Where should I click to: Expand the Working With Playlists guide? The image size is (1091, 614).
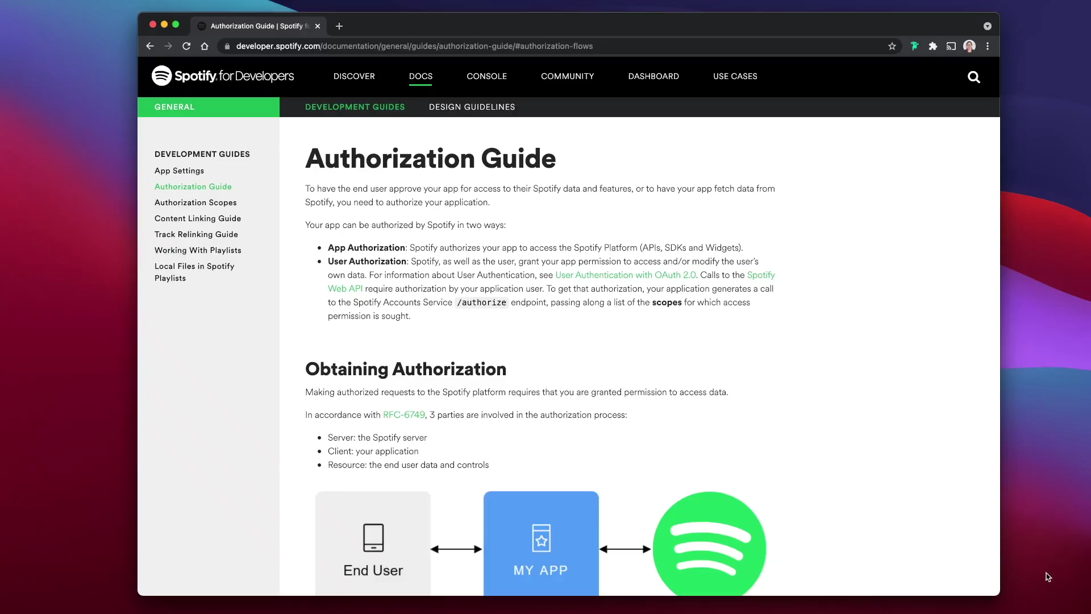[x=198, y=250]
